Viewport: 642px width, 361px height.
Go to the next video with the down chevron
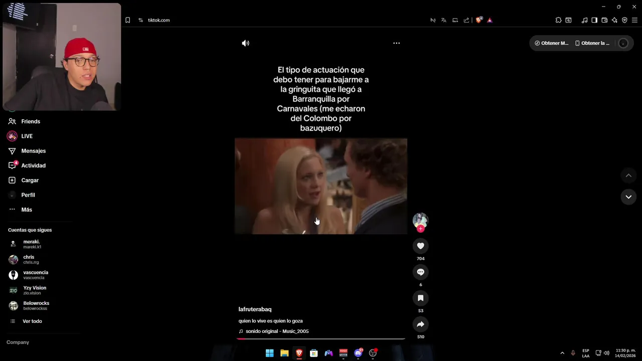(628, 197)
